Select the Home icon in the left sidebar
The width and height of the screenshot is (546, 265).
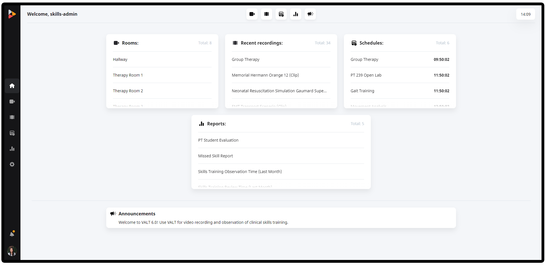coord(12,86)
